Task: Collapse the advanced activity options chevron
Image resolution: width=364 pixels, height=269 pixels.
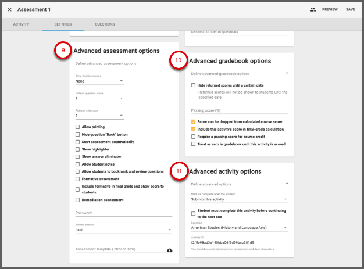Action: click(286, 184)
